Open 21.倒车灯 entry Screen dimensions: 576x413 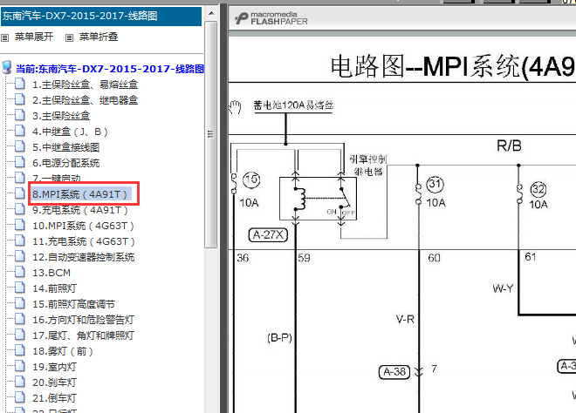click(54, 398)
